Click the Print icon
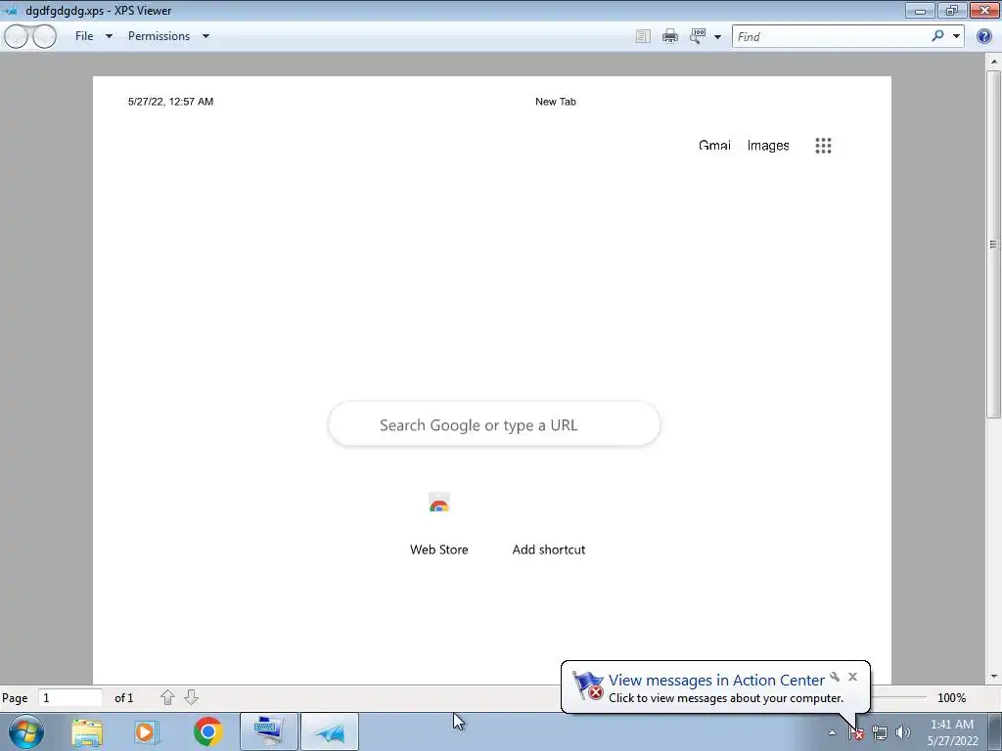The height and width of the screenshot is (751, 1002). click(x=669, y=36)
